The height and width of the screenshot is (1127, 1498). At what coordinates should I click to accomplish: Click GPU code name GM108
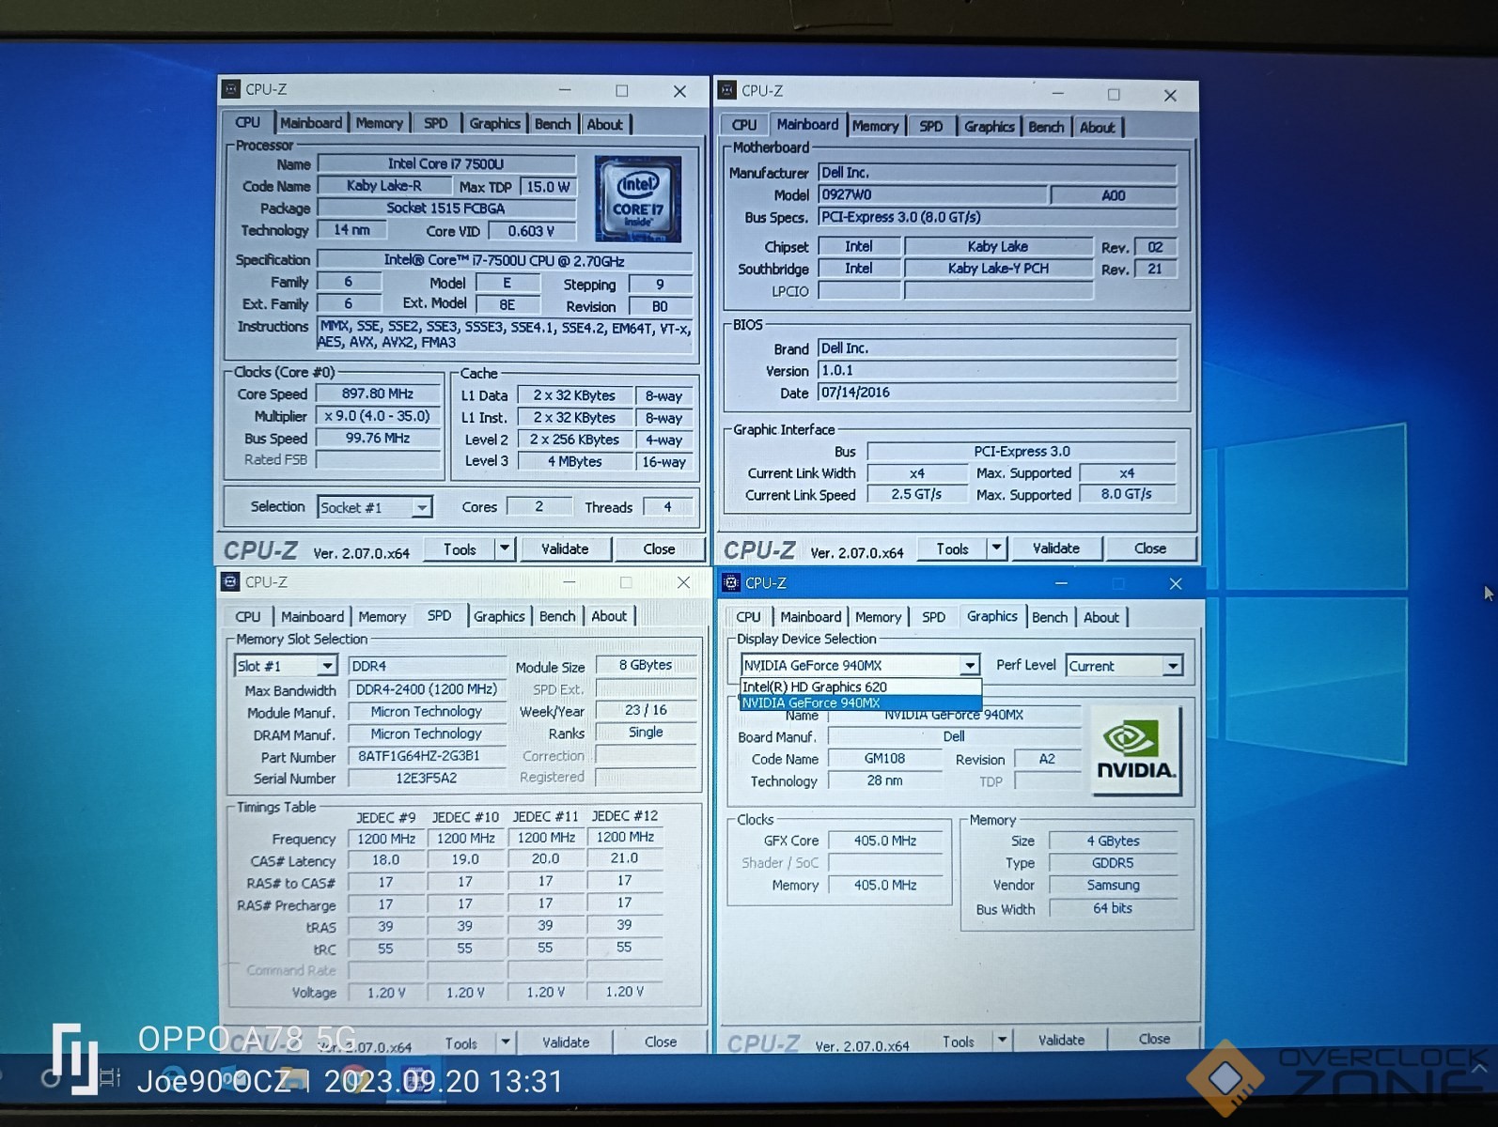tap(885, 759)
